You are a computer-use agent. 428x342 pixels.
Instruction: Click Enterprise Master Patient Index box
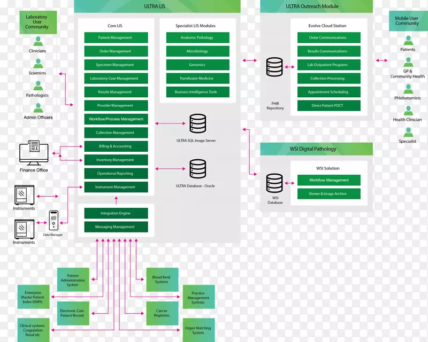click(34, 297)
